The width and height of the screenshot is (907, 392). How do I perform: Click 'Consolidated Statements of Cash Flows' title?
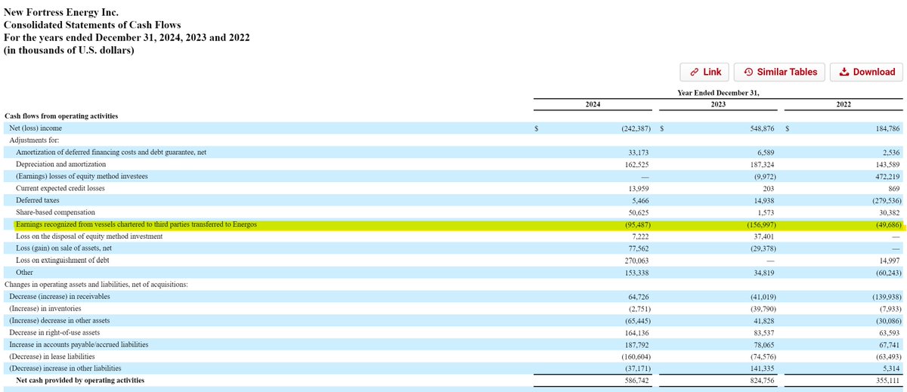click(93, 25)
